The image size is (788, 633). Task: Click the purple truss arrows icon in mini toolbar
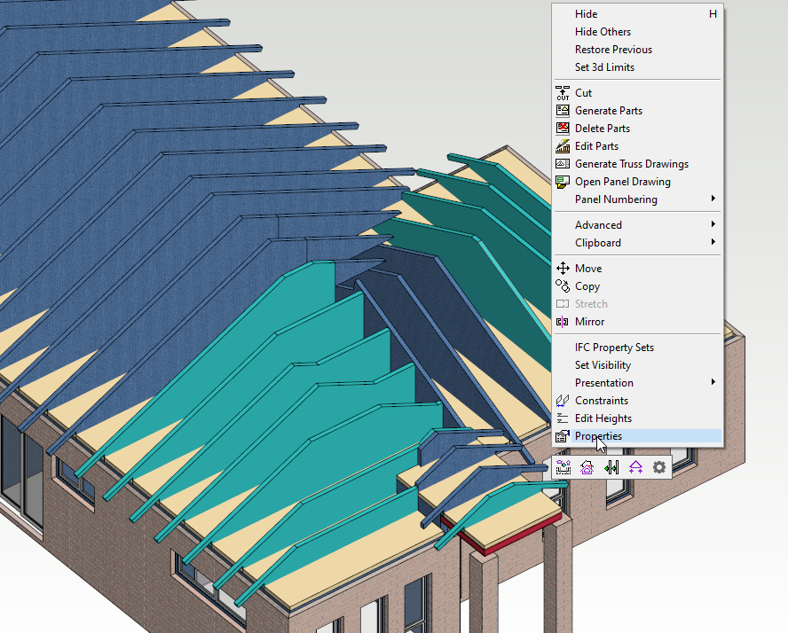(x=635, y=467)
